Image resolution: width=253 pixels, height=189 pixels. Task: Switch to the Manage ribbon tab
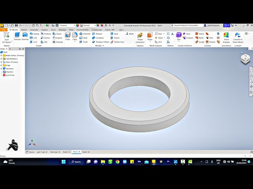pos(62,30)
